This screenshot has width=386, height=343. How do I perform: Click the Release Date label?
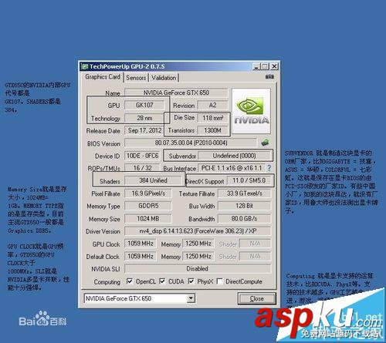point(103,131)
